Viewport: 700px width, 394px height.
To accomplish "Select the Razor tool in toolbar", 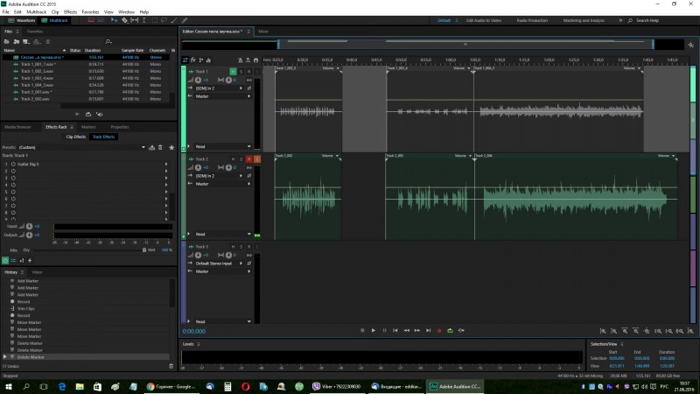I will click(124, 20).
